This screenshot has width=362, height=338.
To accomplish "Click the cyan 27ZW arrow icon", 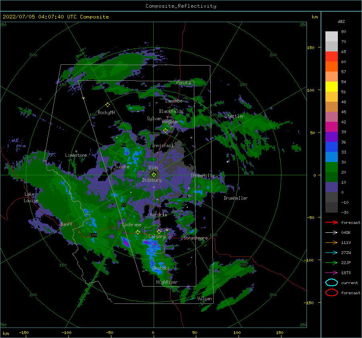I will [x=331, y=253].
